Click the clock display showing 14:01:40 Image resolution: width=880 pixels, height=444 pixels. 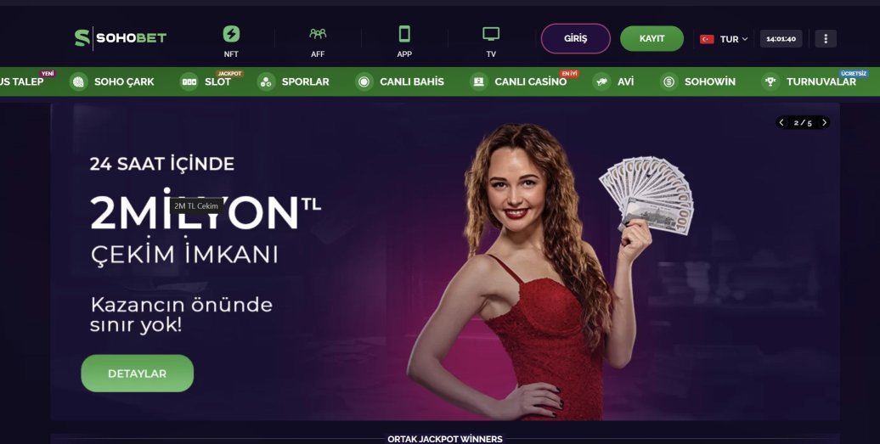pos(781,39)
